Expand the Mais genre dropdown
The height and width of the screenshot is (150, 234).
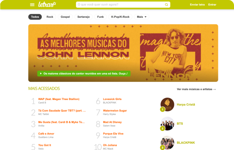[x=141, y=17]
